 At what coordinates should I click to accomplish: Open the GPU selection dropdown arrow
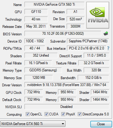[x=63, y=124]
